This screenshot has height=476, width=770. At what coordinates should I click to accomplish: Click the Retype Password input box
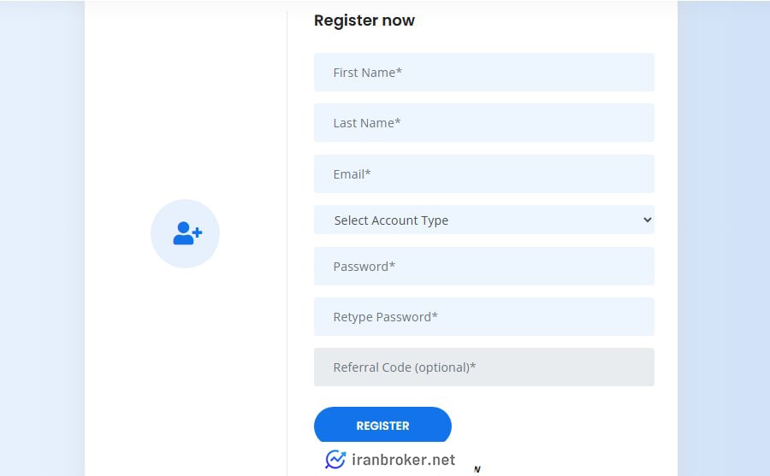point(483,316)
